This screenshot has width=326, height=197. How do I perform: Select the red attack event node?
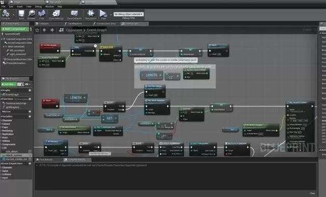click(50, 103)
